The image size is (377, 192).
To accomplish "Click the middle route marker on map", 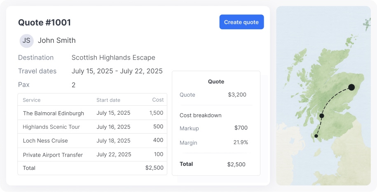I will [322, 116].
